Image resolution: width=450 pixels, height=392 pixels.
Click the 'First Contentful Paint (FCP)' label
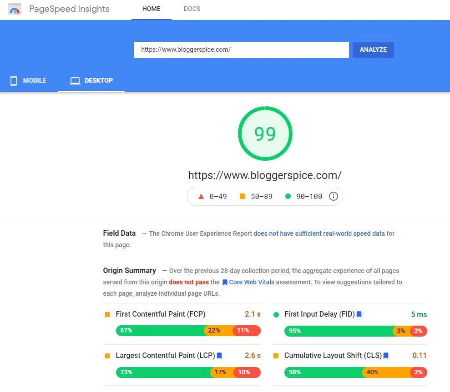tap(161, 314)
